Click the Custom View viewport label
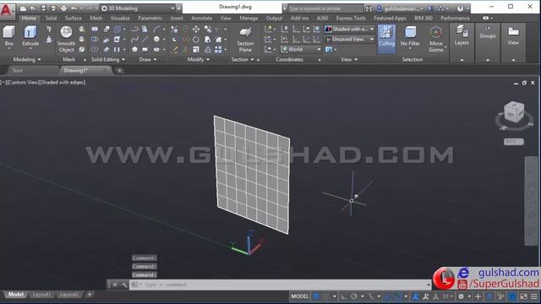541x304 pixels. pyautogui.click(x=23, y=83)
